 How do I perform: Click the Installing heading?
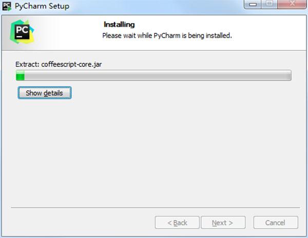point(119,25)
